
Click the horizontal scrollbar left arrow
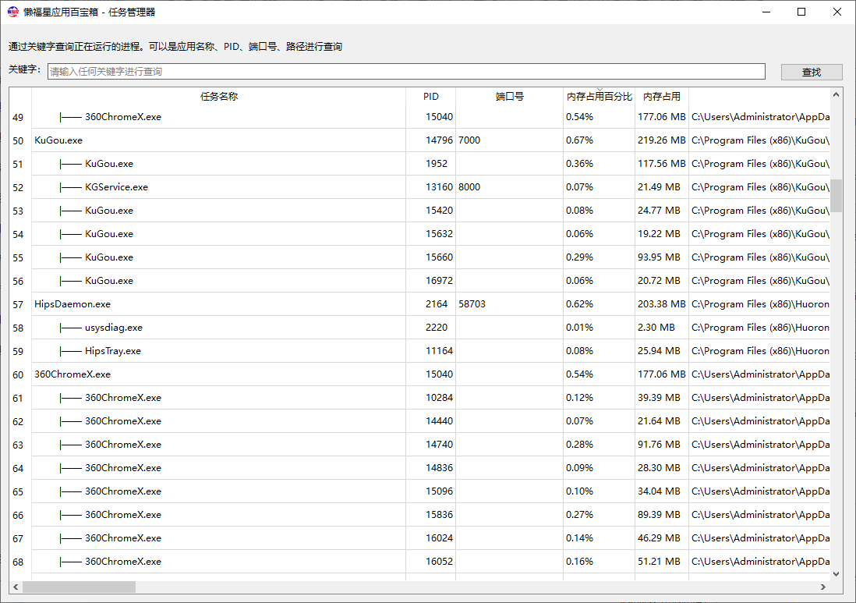[16, 587]
